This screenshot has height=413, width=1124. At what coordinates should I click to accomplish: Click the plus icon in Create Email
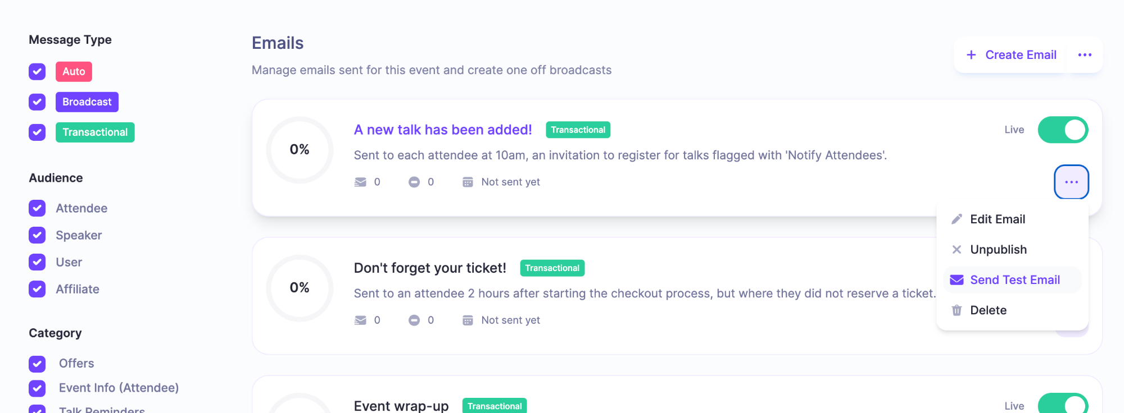[x=971, y=55]
